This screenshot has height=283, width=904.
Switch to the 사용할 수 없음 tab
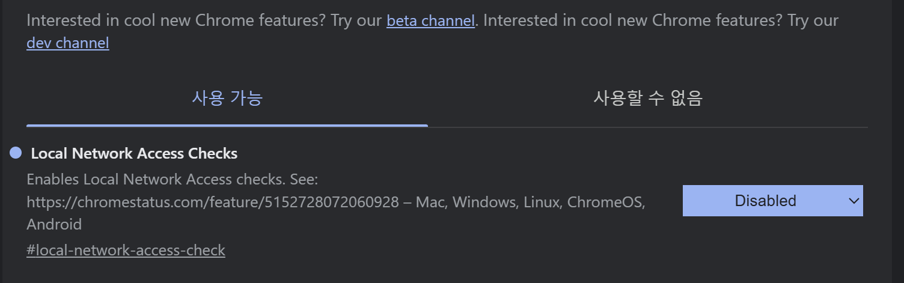click(648, 98)
